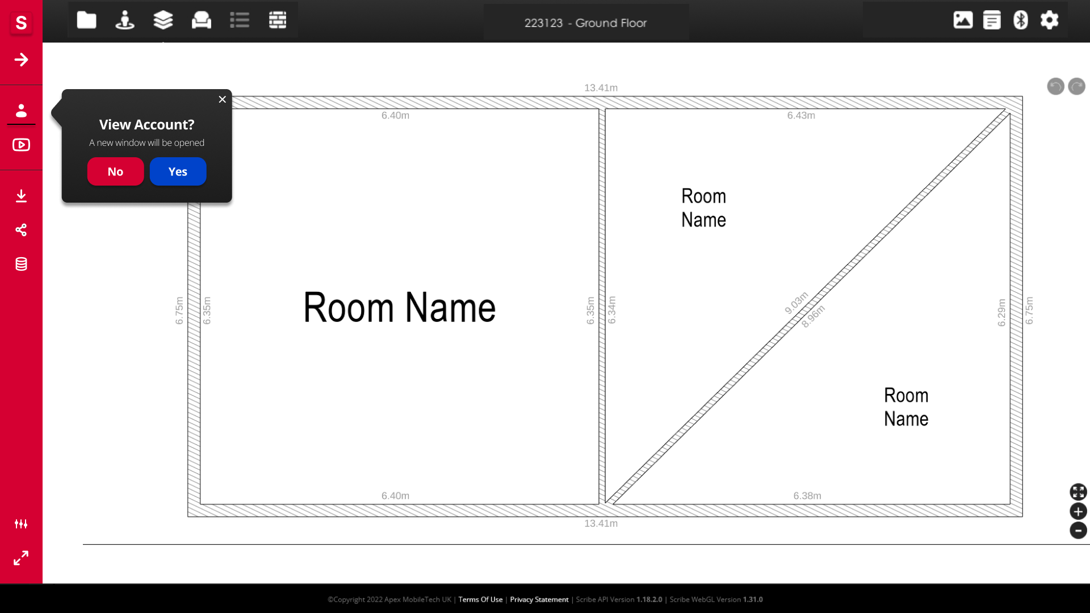The width and height of the screenshot is (1090, 613).
Task: Open the sliders adjustments icon
Action: [x=21, y=524]
